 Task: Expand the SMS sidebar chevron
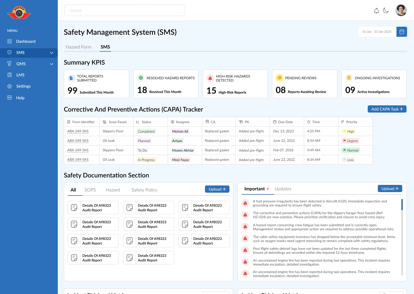click(x=51, y=53)
